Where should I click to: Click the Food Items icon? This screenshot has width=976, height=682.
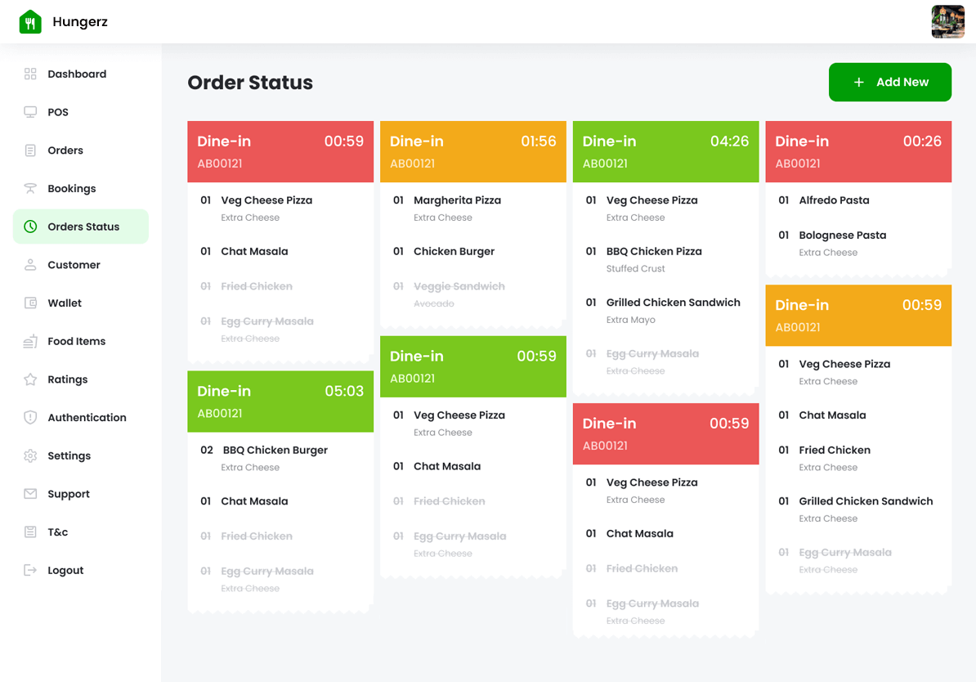tap(30, 342)
